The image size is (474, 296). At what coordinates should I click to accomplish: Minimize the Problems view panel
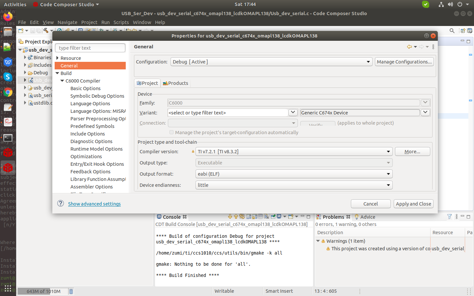462,216
